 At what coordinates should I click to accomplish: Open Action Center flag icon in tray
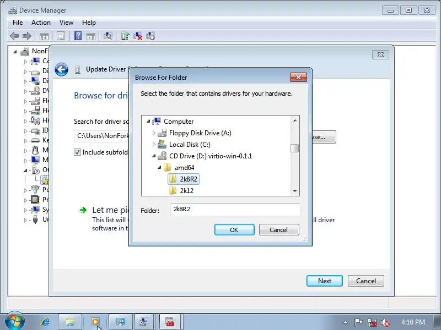tap(358, 322)
